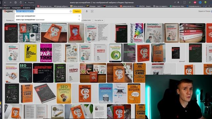Click the 'Будьте в Плюсе' link
Image resolution: width=212 pixels, height=119 pixels.
204,11
